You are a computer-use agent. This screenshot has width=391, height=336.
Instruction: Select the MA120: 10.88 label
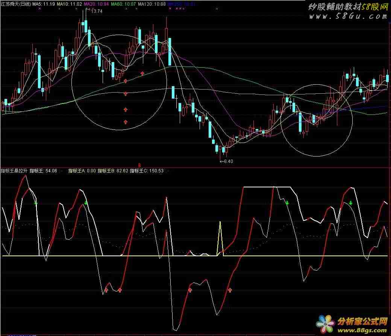point(152,4)
